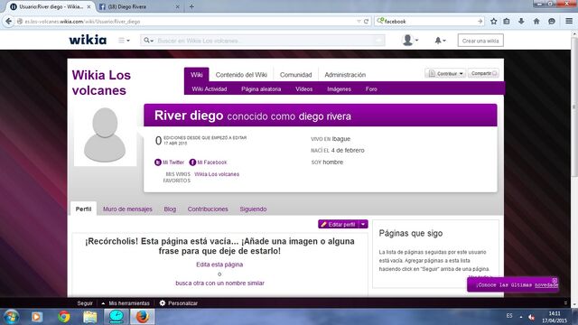Image resolution: width=578 pixels, height=325 pixels.
Task: Click the Wikia logo
Action: point(88,40)
